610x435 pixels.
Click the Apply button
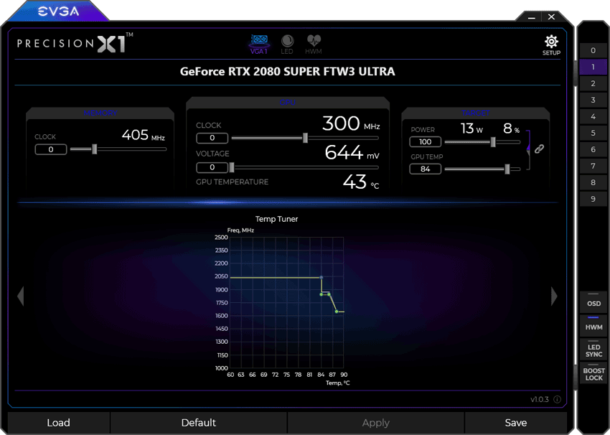[376, 423]
